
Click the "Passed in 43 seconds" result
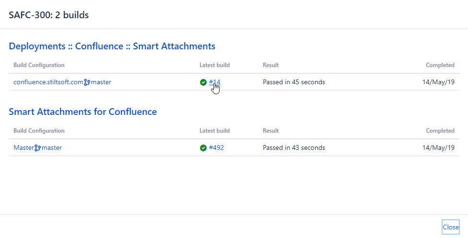click(293, 148)
